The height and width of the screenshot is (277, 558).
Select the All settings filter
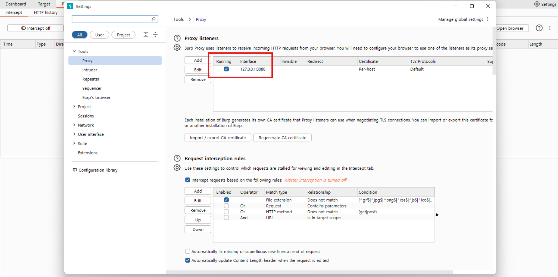[80, 35]
